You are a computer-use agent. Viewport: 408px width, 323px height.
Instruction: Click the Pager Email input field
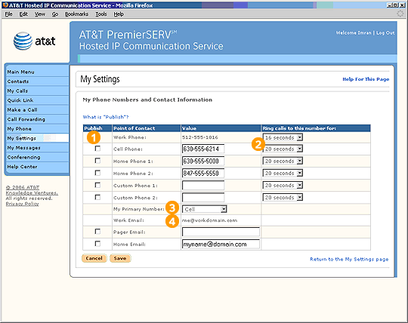tap(221, 232)
